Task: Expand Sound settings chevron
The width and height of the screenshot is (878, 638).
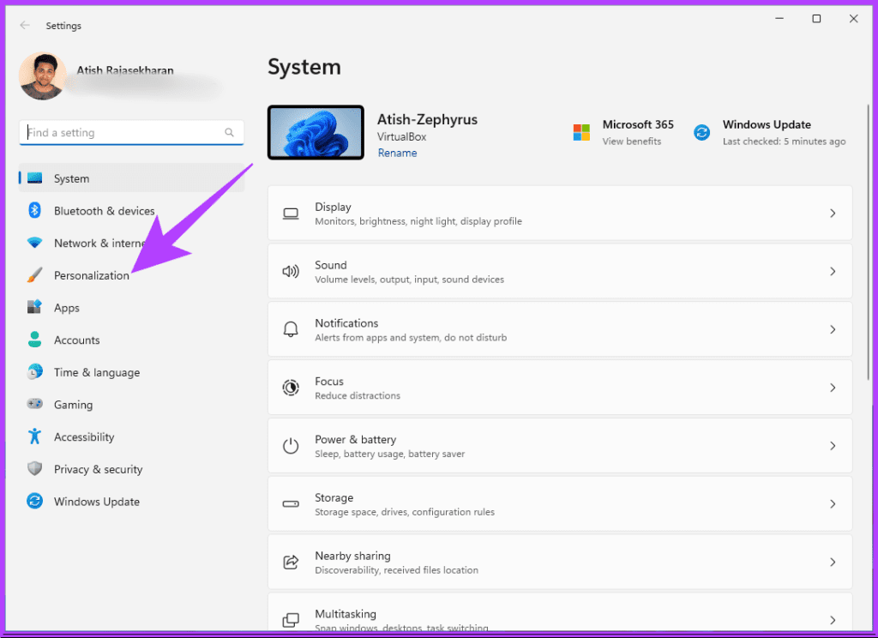Action: pos(833,272)
